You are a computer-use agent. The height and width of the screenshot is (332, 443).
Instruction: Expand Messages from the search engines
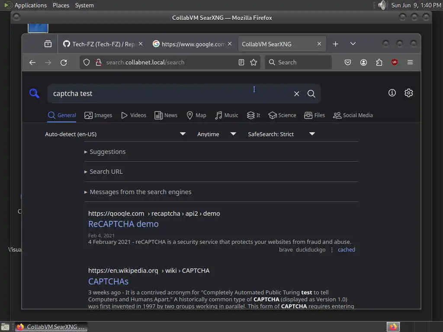click(x=138, y=192)
